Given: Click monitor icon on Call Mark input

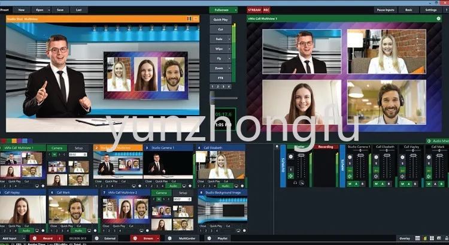Looking at the screenshot, I should point(89,231).
